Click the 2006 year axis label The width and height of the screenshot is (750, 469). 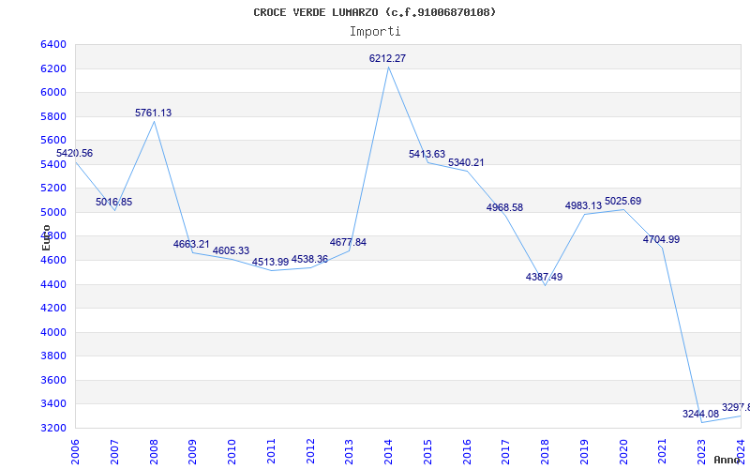click(x=75, y=452)
